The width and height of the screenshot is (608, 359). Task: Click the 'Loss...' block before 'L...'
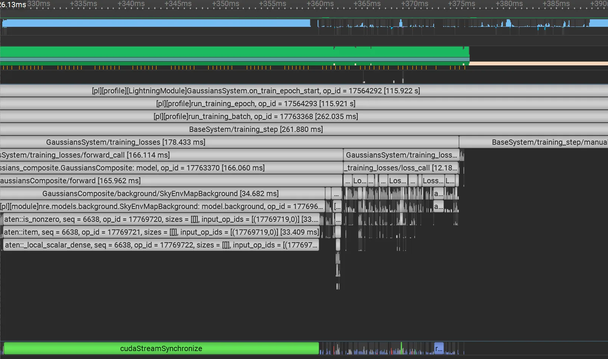coord(433,181)
